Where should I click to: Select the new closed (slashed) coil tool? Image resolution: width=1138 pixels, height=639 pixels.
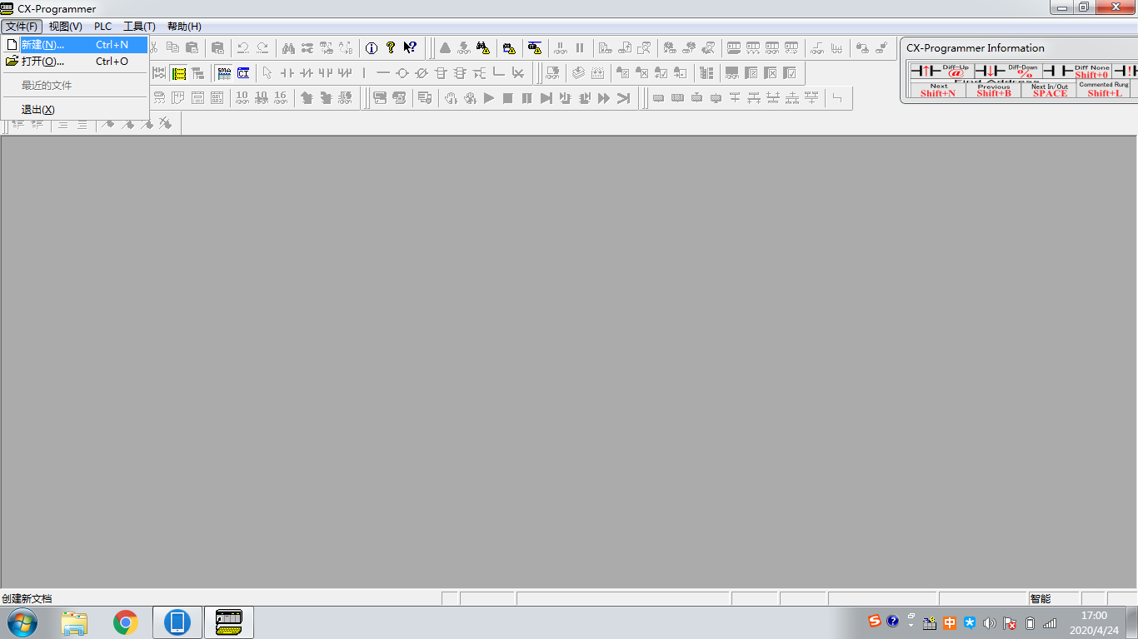pos(422,73)
